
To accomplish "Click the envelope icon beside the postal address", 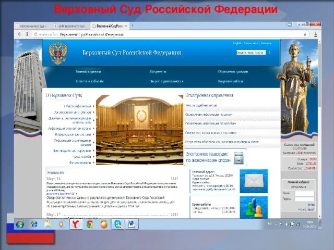I will (x=254, y=181).
